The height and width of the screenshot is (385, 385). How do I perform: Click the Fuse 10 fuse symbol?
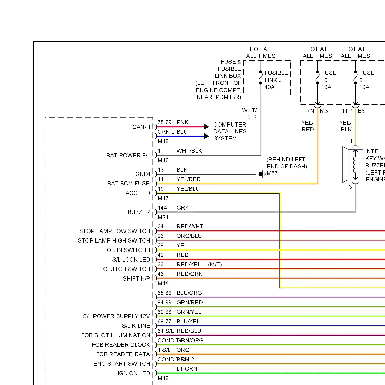317,78
